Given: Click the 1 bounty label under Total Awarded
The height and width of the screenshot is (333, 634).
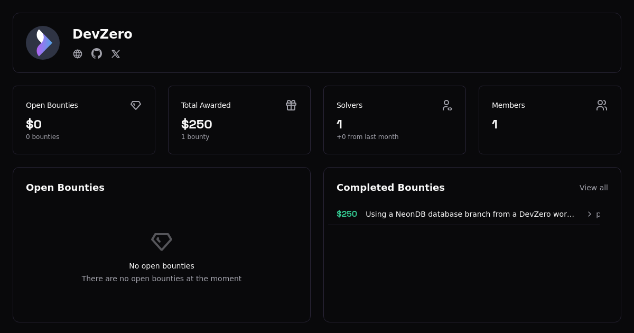Looking at the screenshot, I should pos(195,136).
